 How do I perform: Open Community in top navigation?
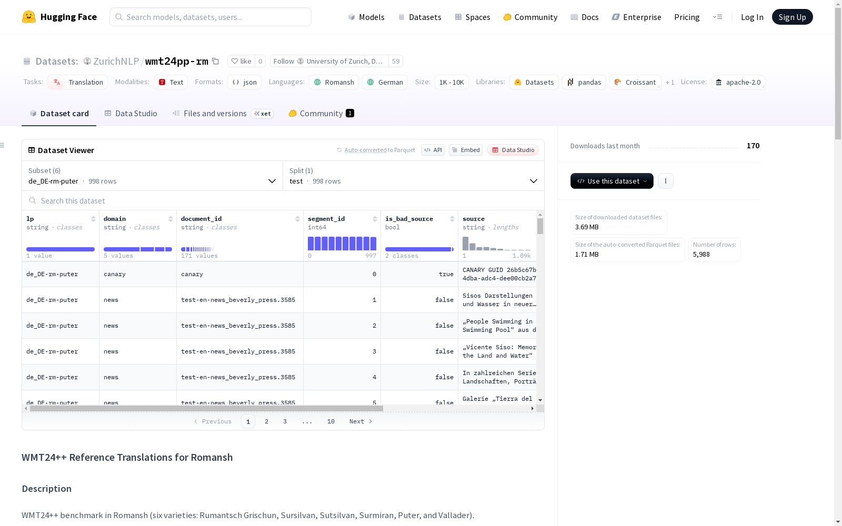530,17
